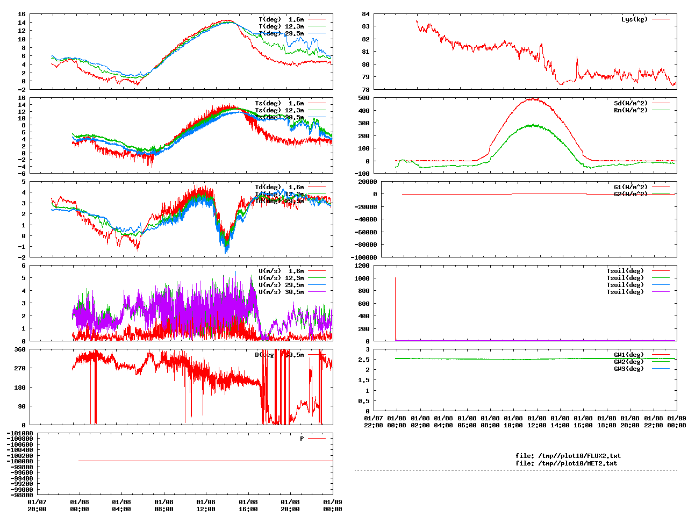Click the '01/07 20:00' time axis label
Screen dimensions: 688x516
click(x=37, y=505)
